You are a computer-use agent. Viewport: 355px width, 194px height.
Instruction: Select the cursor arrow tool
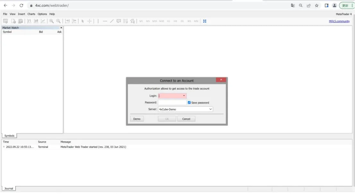point(82,21)
